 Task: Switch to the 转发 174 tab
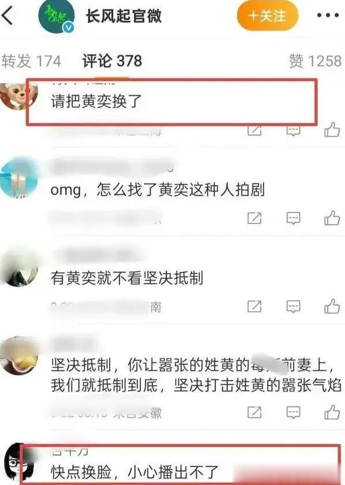(x=31, y=61)
